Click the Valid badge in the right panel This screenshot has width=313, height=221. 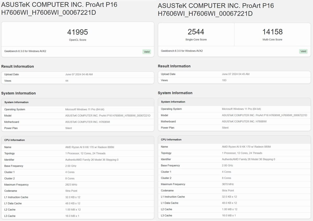click(303, 51)
